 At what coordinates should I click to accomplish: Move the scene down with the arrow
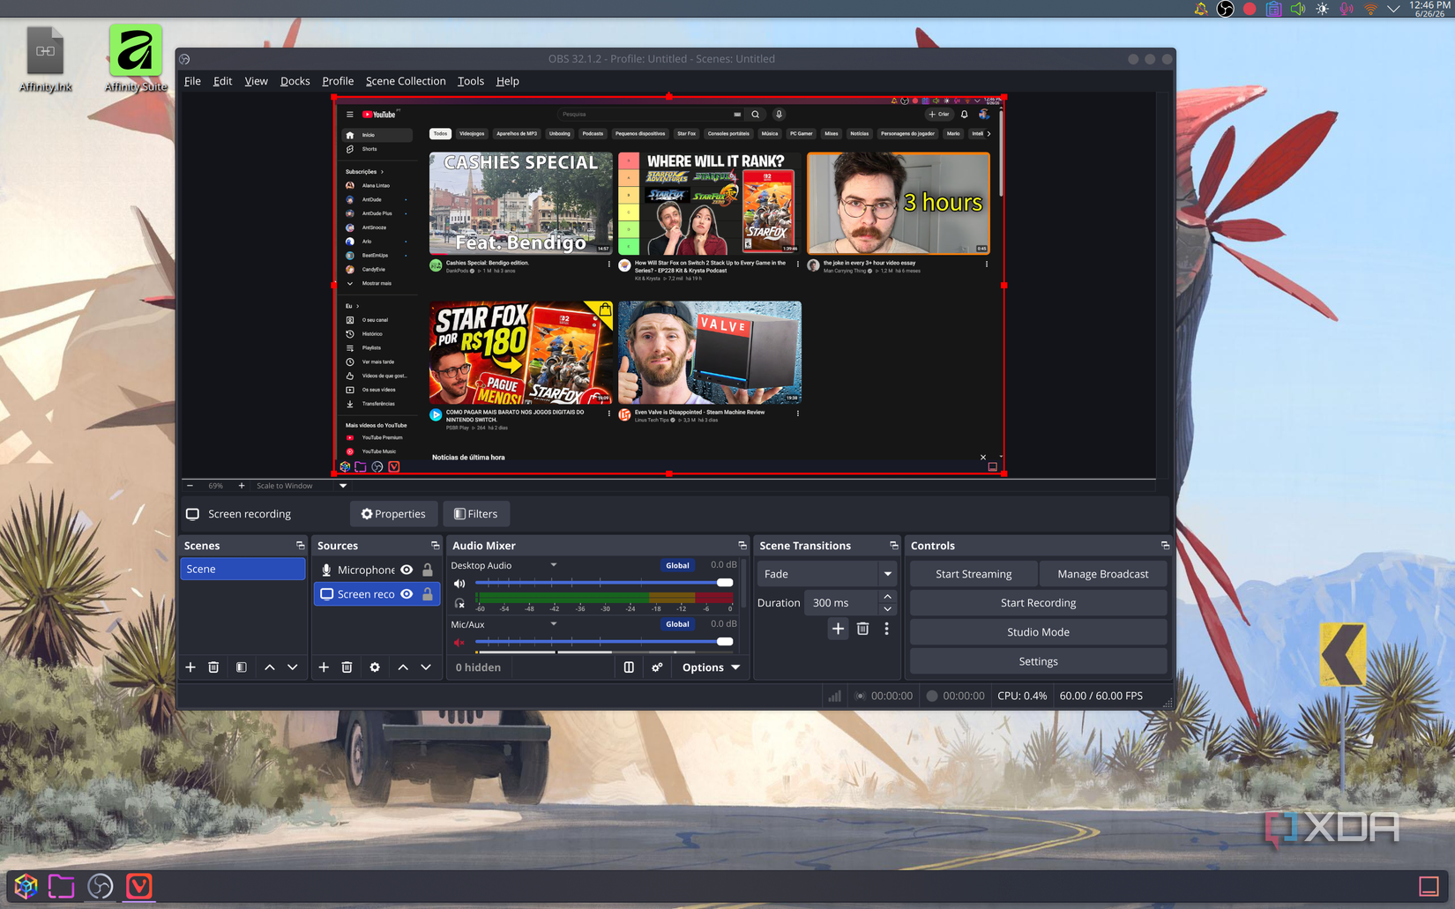pos(293,667)
